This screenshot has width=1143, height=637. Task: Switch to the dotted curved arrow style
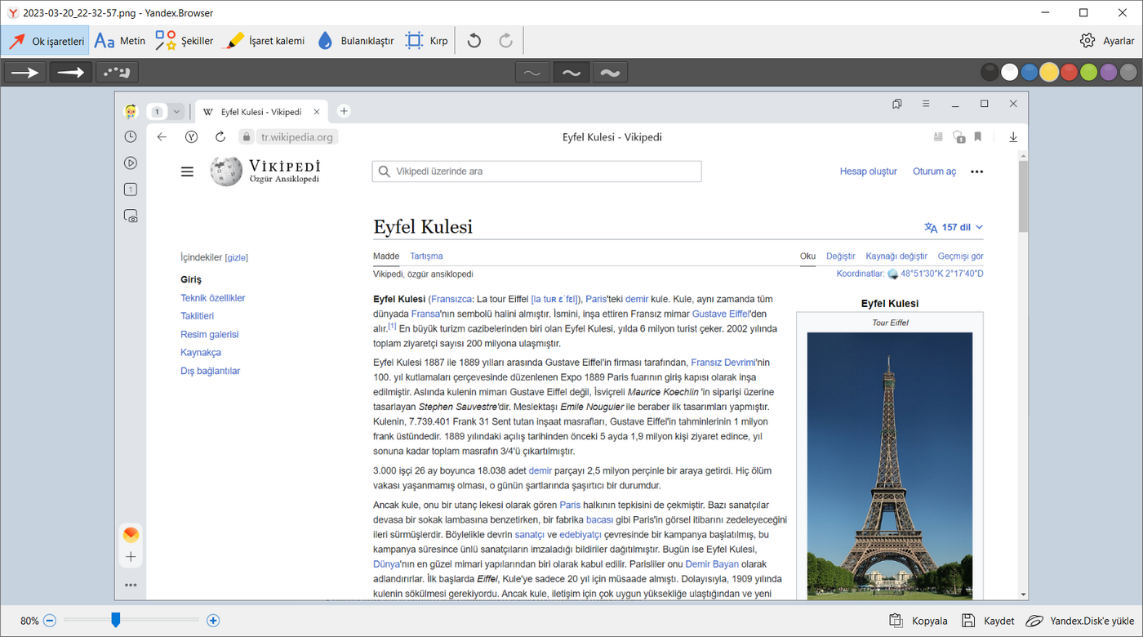117,73
